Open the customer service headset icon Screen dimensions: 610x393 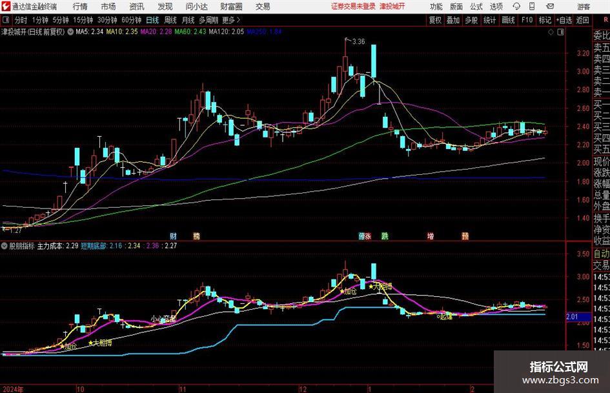516,6
